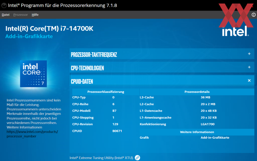The width and height of the screenshot is (257, 161).
Task: Click the L1-Datencache value 20 x 48 KB
Action: pos(209,111)
